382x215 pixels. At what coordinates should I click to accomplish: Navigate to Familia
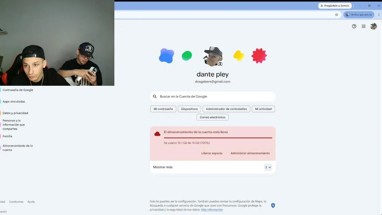[x=7, y=136]
